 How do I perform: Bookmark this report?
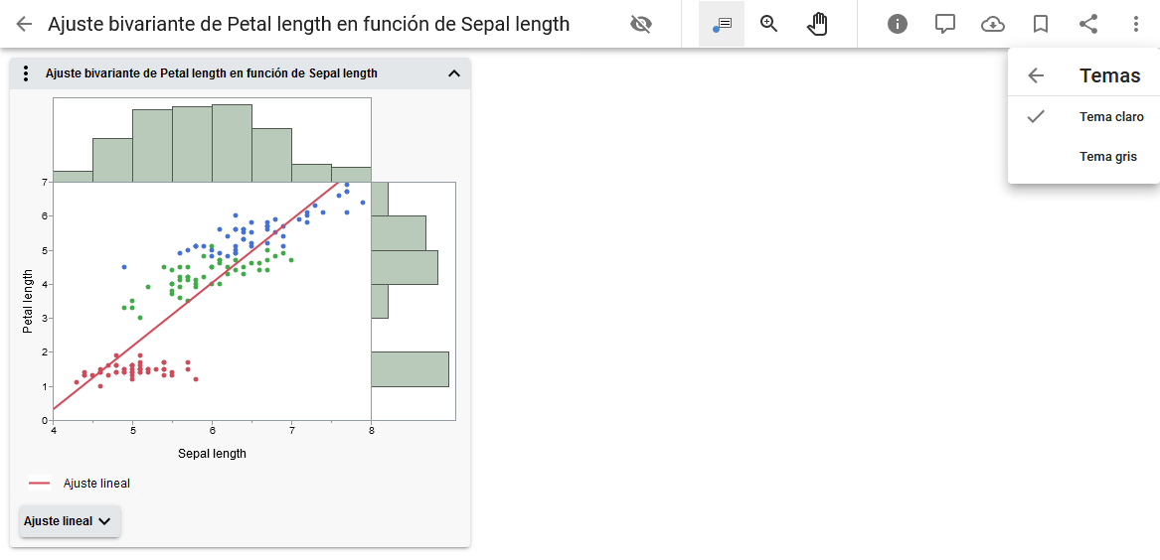click(x=1041, y=24)
